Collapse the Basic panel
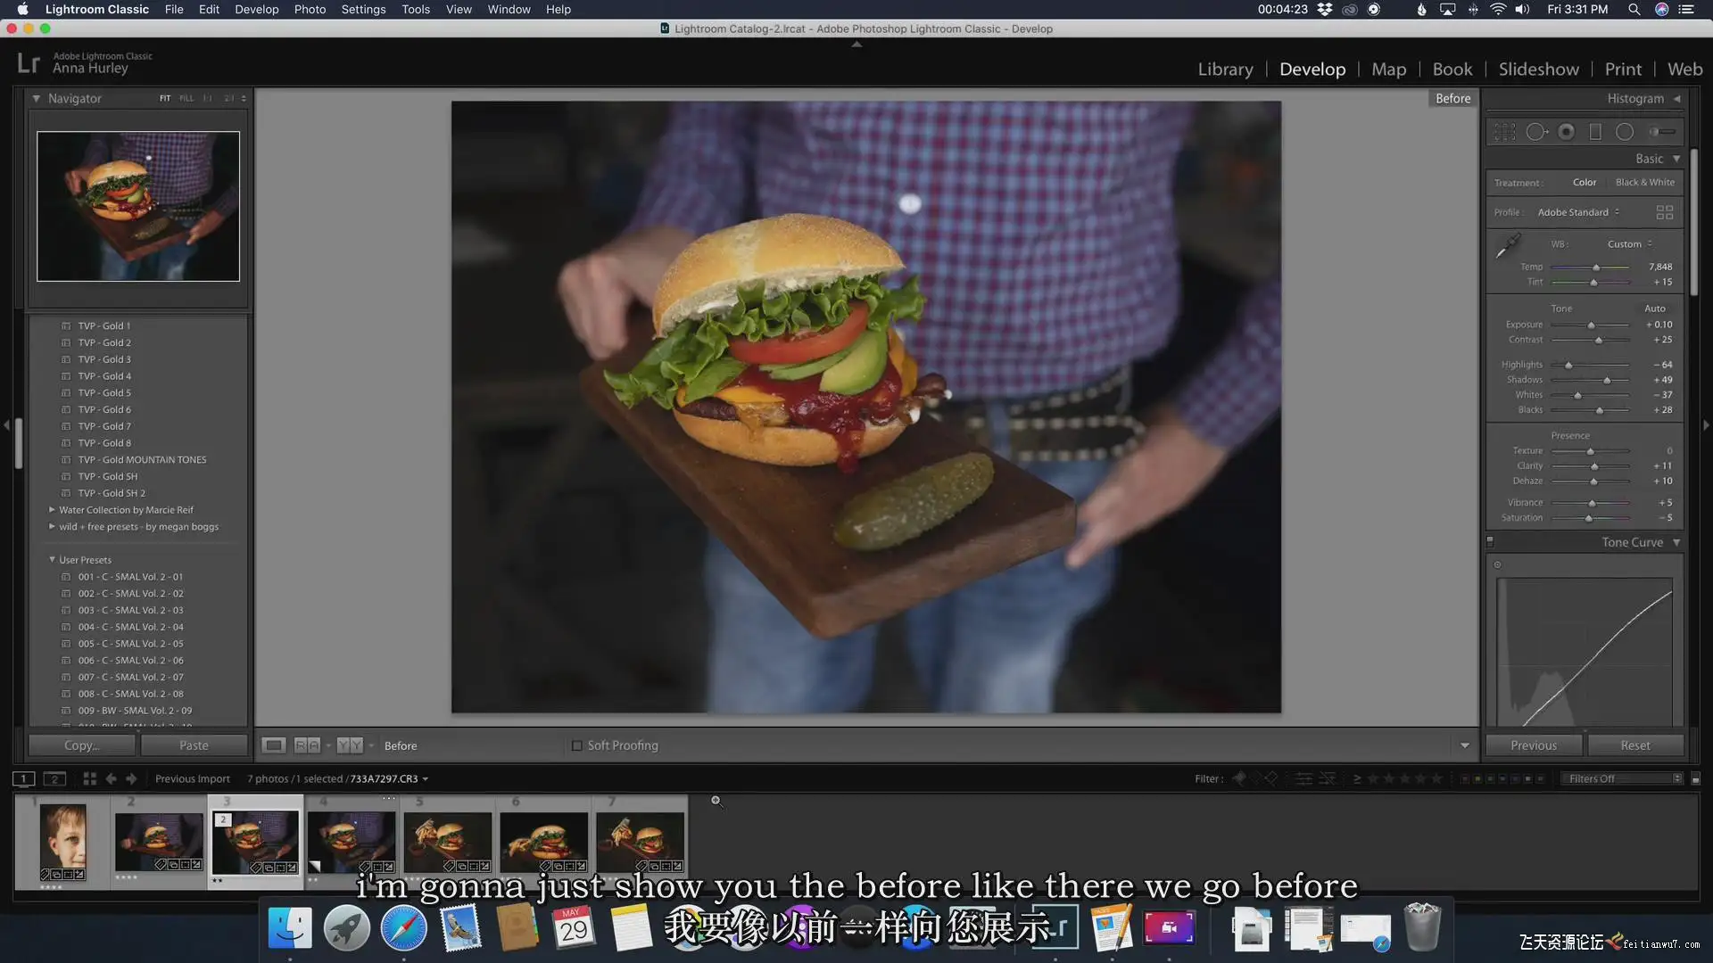 pyautogui.click(x=1676, y=159)
